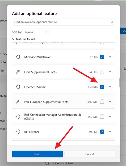The image size is (126, 166).
Task: Click the 3.92 MB size value
Action: pos(92,102)
